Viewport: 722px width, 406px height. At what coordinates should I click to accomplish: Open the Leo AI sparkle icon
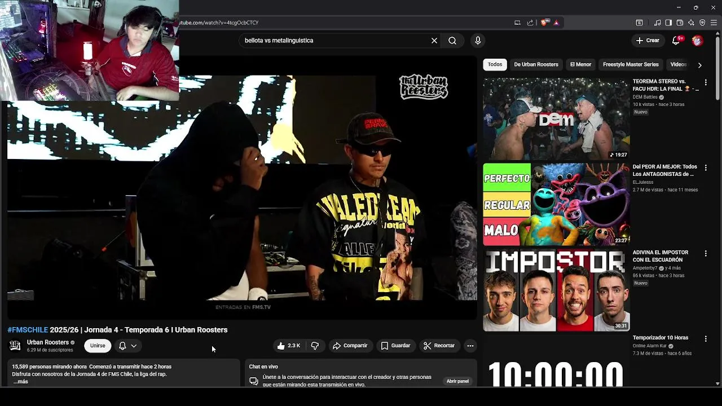691,23
